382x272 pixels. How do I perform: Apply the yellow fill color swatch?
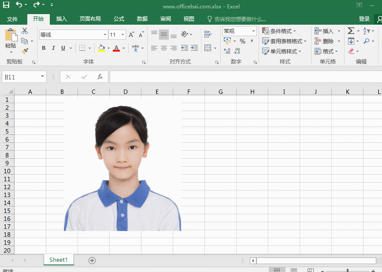tap(101, 48)
